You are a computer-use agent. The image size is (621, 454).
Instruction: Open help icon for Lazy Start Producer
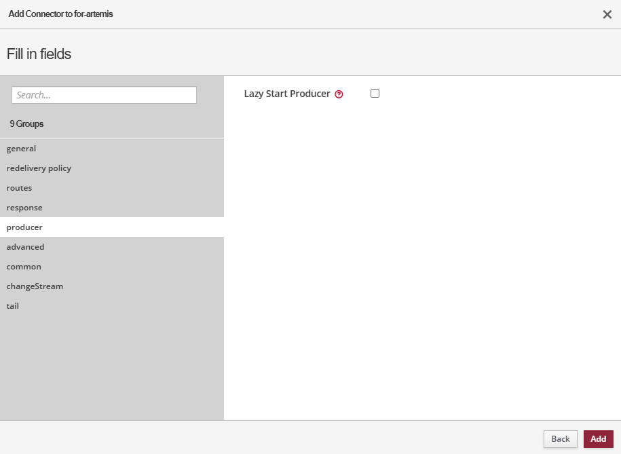(339, 94)
